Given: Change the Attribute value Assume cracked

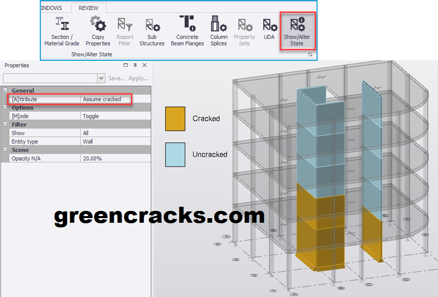Looking at the screenshot, I should coord(115,99).
